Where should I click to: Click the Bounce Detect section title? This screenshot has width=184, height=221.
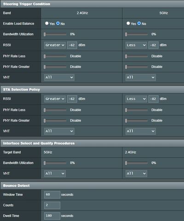click(x=16, y=186)
